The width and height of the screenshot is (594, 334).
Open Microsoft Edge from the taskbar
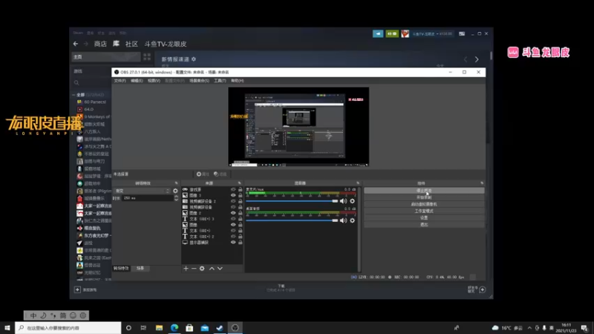[x=174, y=328]
